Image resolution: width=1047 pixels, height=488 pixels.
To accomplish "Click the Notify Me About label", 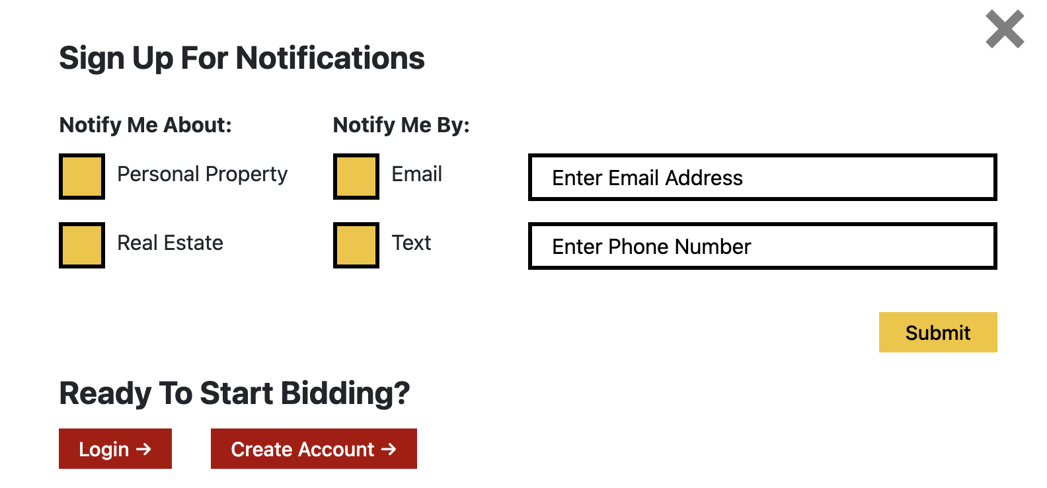I will tap(145, 125).
